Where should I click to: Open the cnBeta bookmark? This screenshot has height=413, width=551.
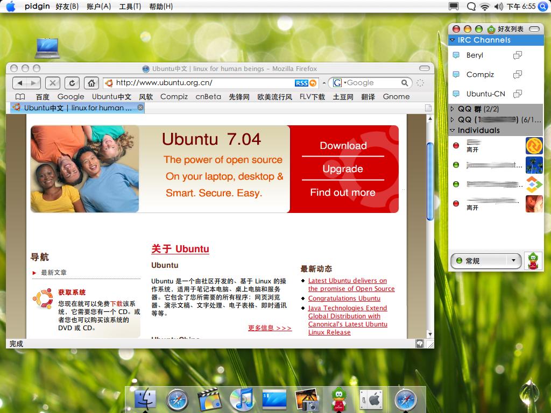208,97
